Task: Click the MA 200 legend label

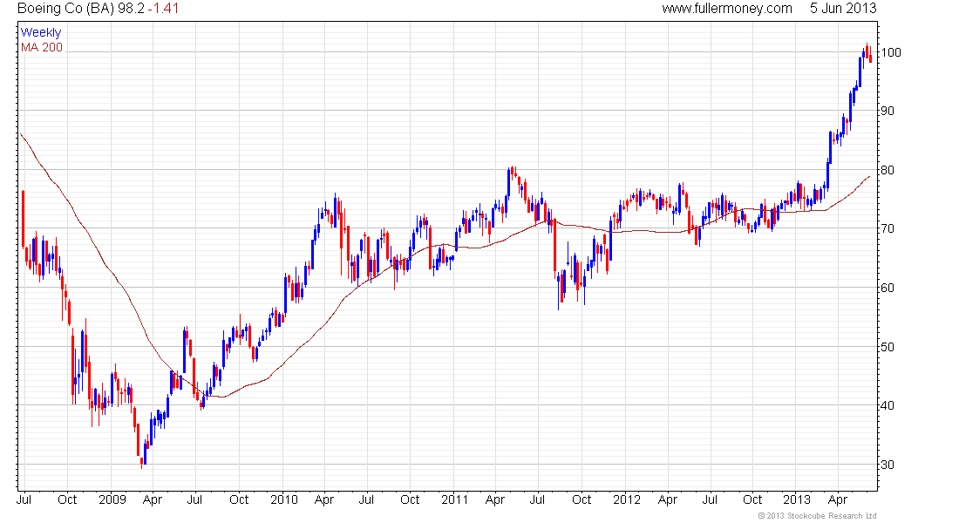Action: [x=42, y=48]
